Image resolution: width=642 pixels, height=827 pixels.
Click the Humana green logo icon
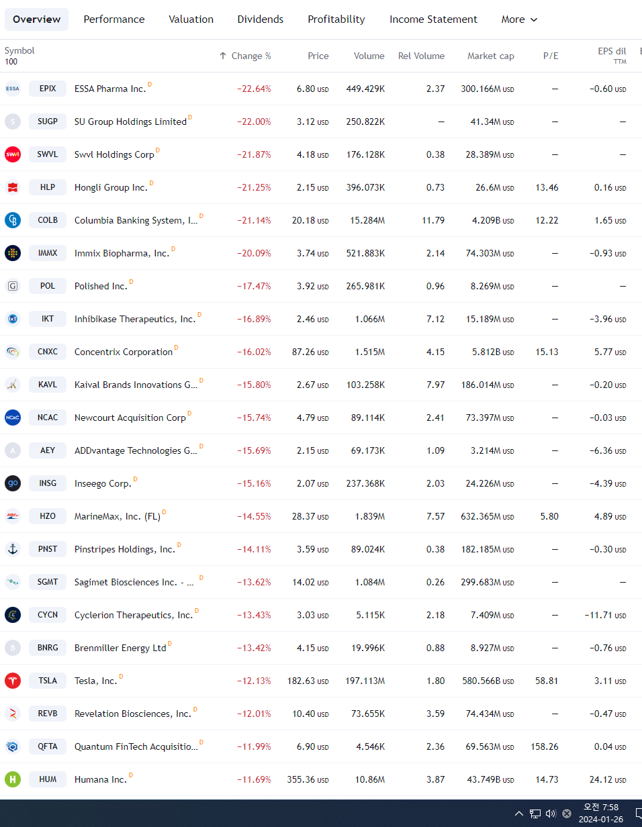click(x=13, y=779)
